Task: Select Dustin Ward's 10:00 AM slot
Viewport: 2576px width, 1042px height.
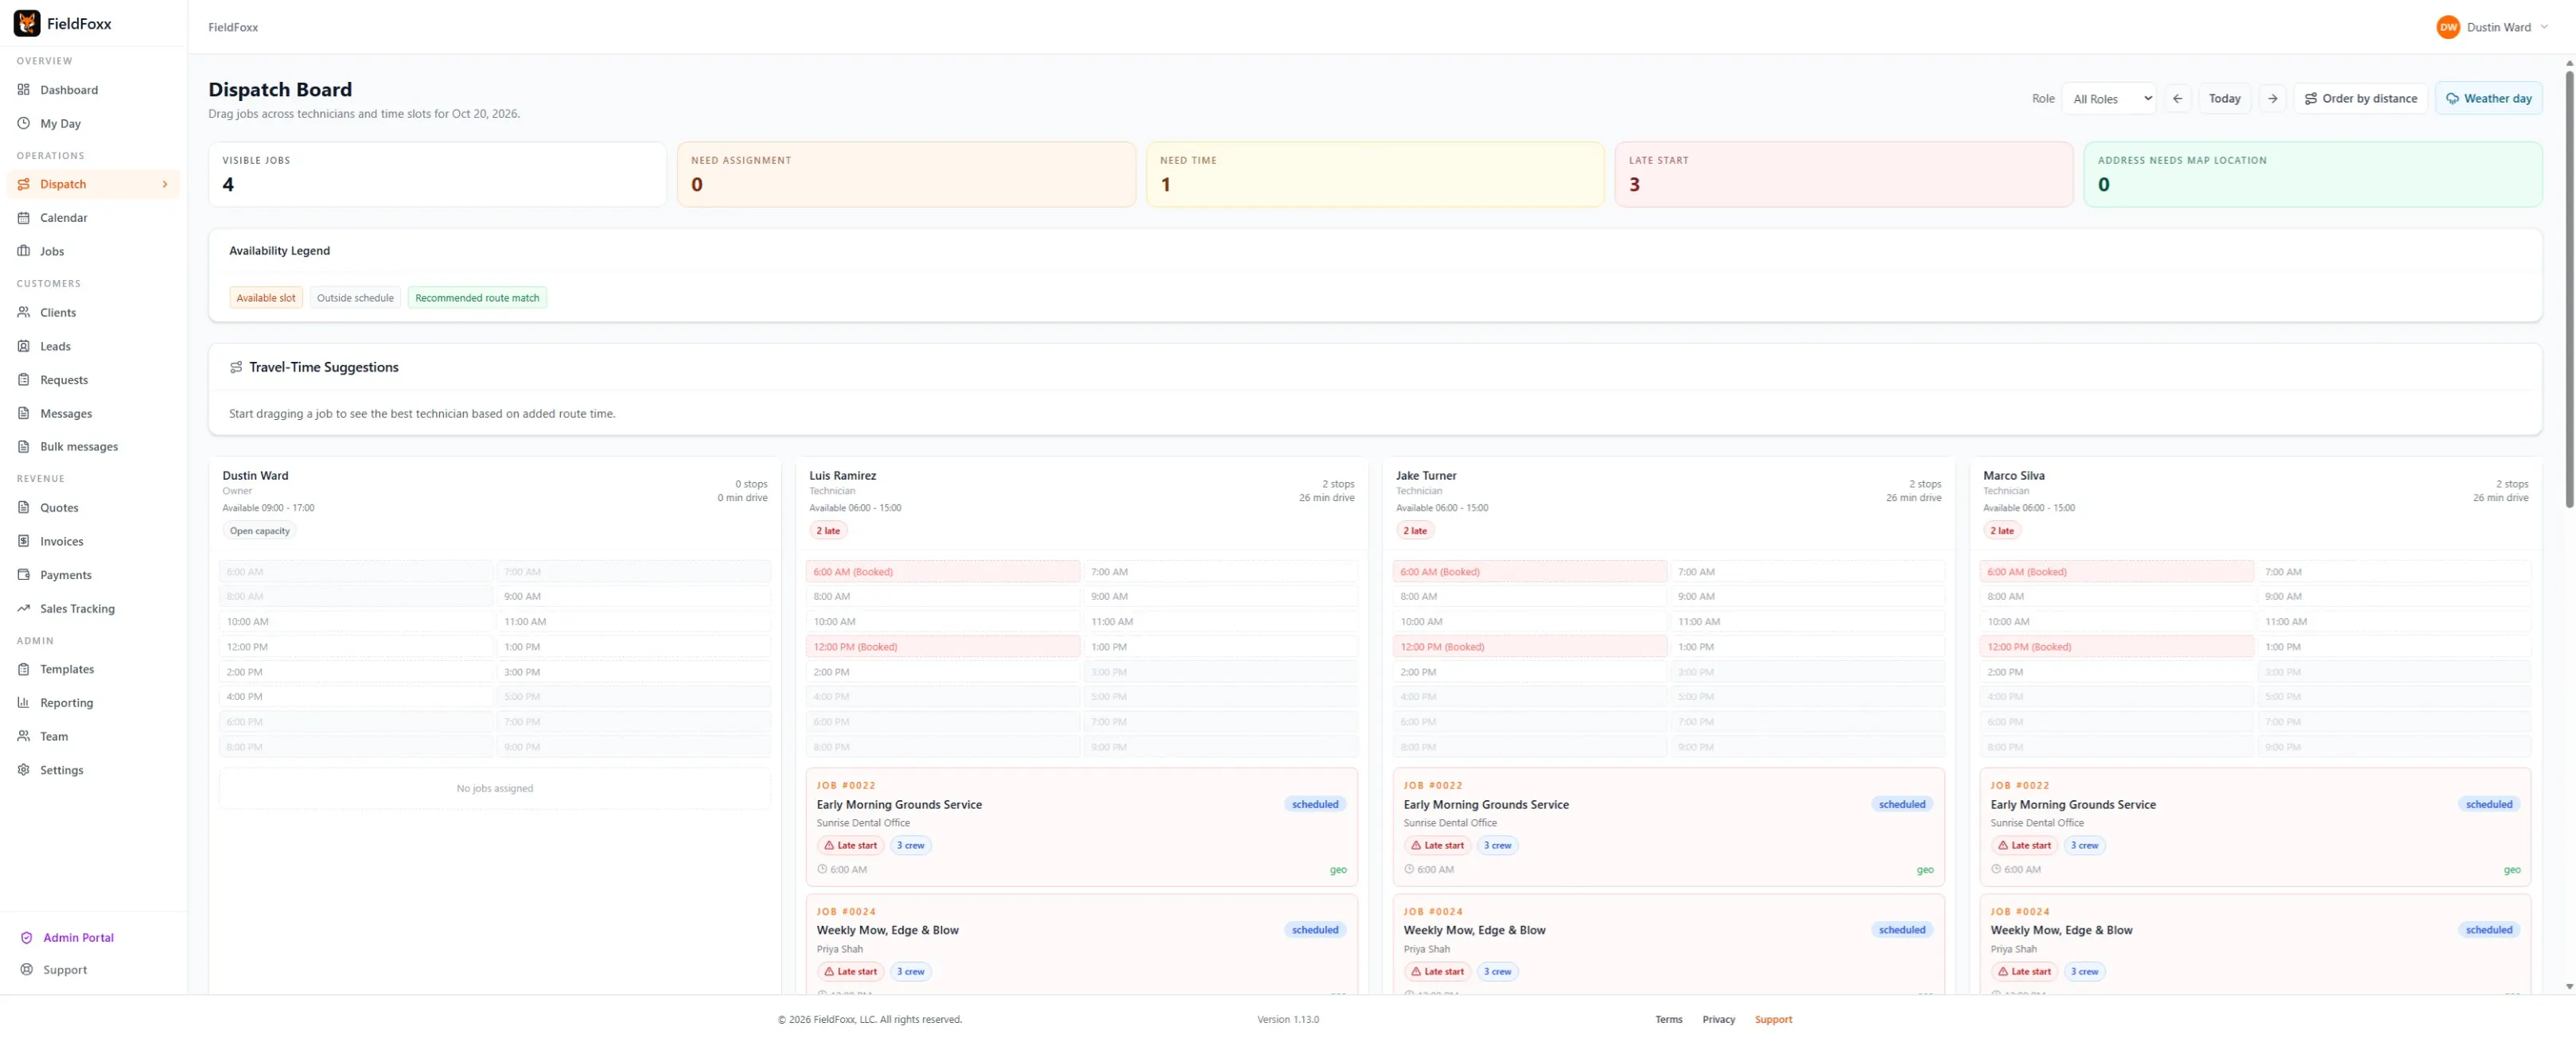Action: tap(355, 622)
